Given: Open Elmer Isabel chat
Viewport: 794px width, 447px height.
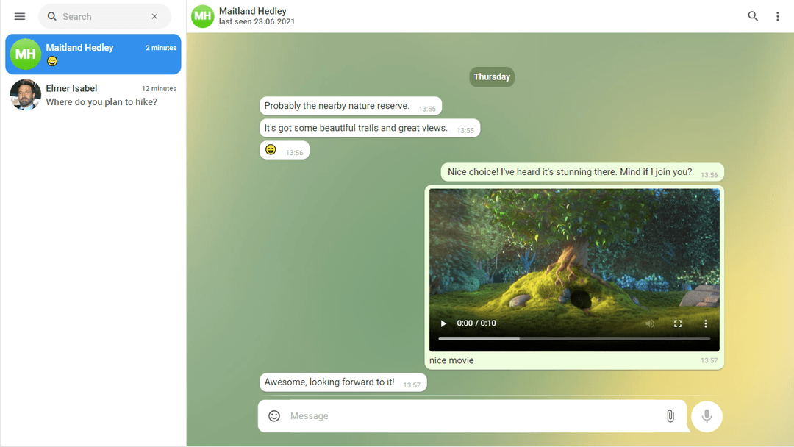Looking at the screenshot, I should click(x=93, y=95).
